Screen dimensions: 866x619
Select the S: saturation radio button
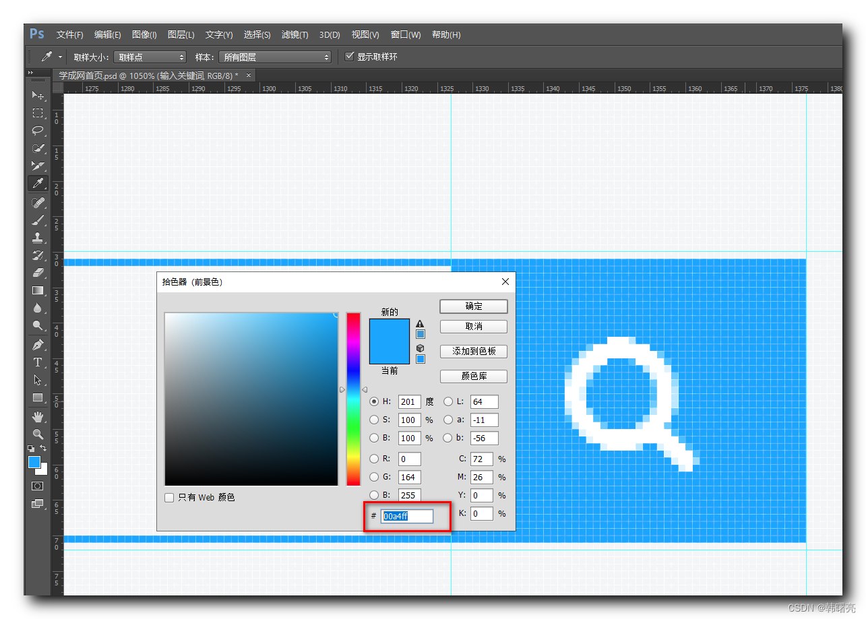(x=374, y=420)
